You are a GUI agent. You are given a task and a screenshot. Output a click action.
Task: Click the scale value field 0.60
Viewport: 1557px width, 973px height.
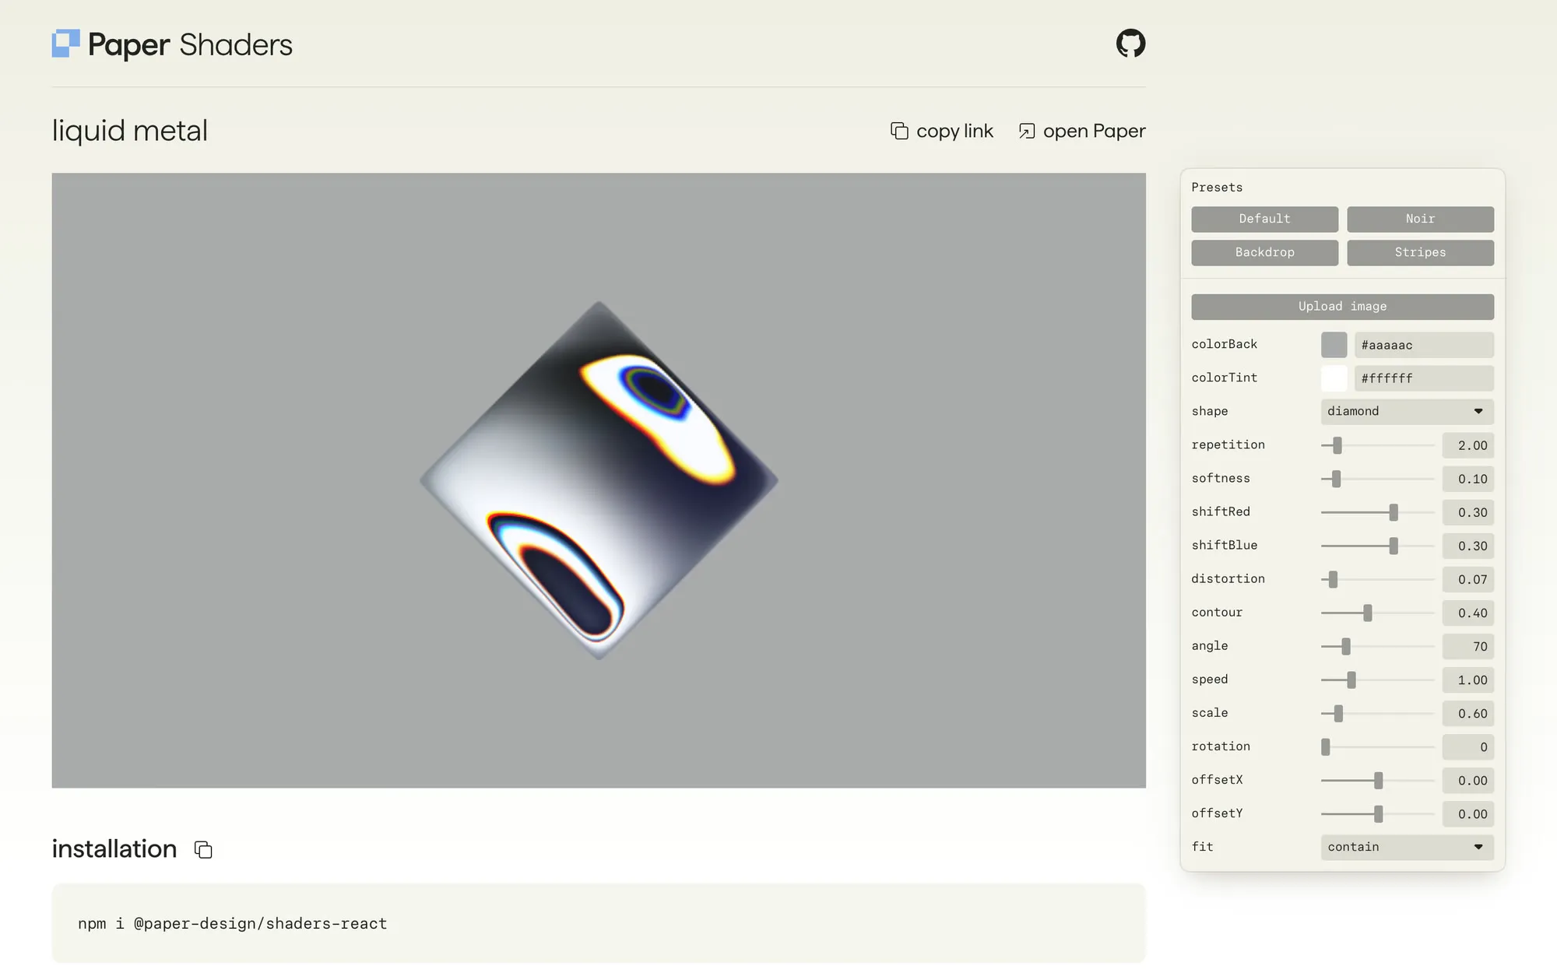[1467, 713]
